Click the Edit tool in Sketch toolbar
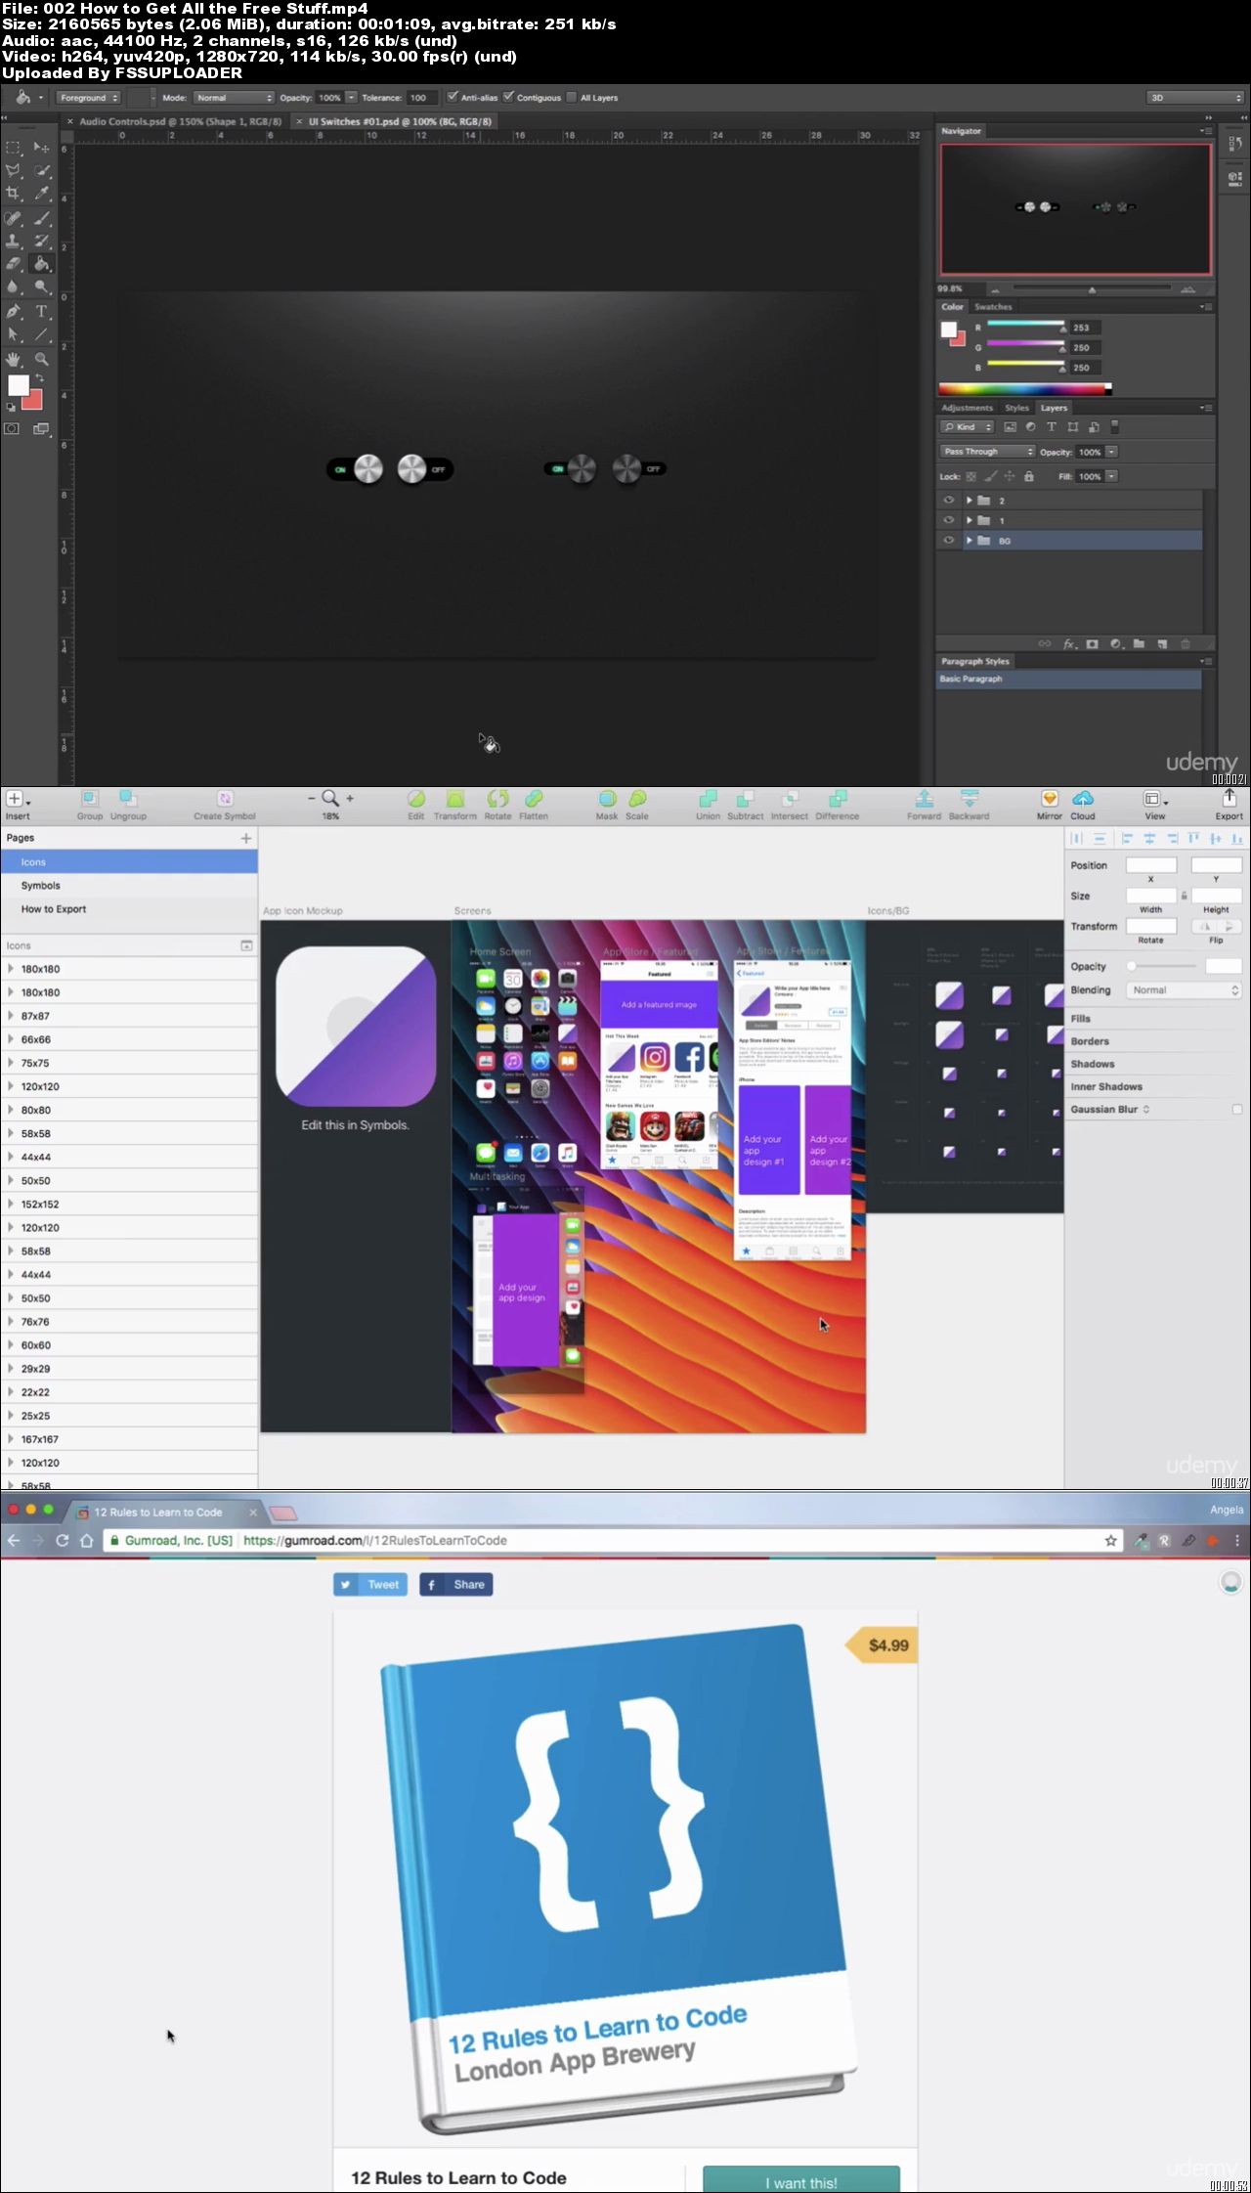This screenshot has width=1251, height=2193. point(416,805)
